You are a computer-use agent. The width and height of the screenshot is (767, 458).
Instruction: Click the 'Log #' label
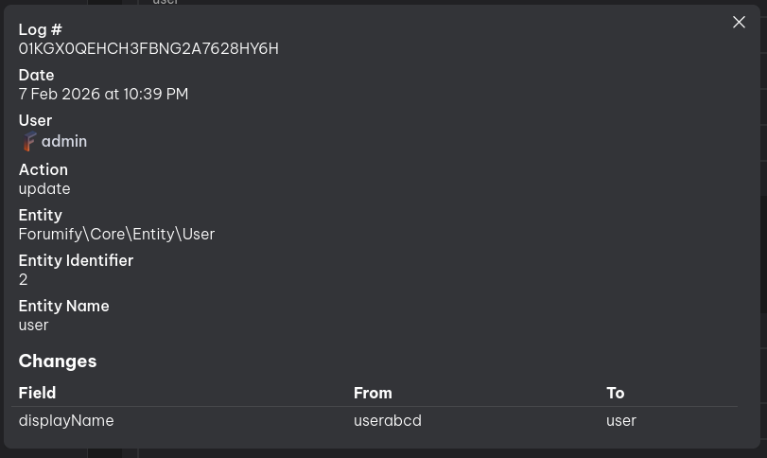(x=40, y=30)
